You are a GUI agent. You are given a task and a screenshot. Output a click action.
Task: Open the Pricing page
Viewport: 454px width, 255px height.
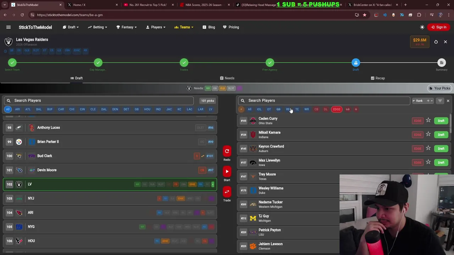231,27
